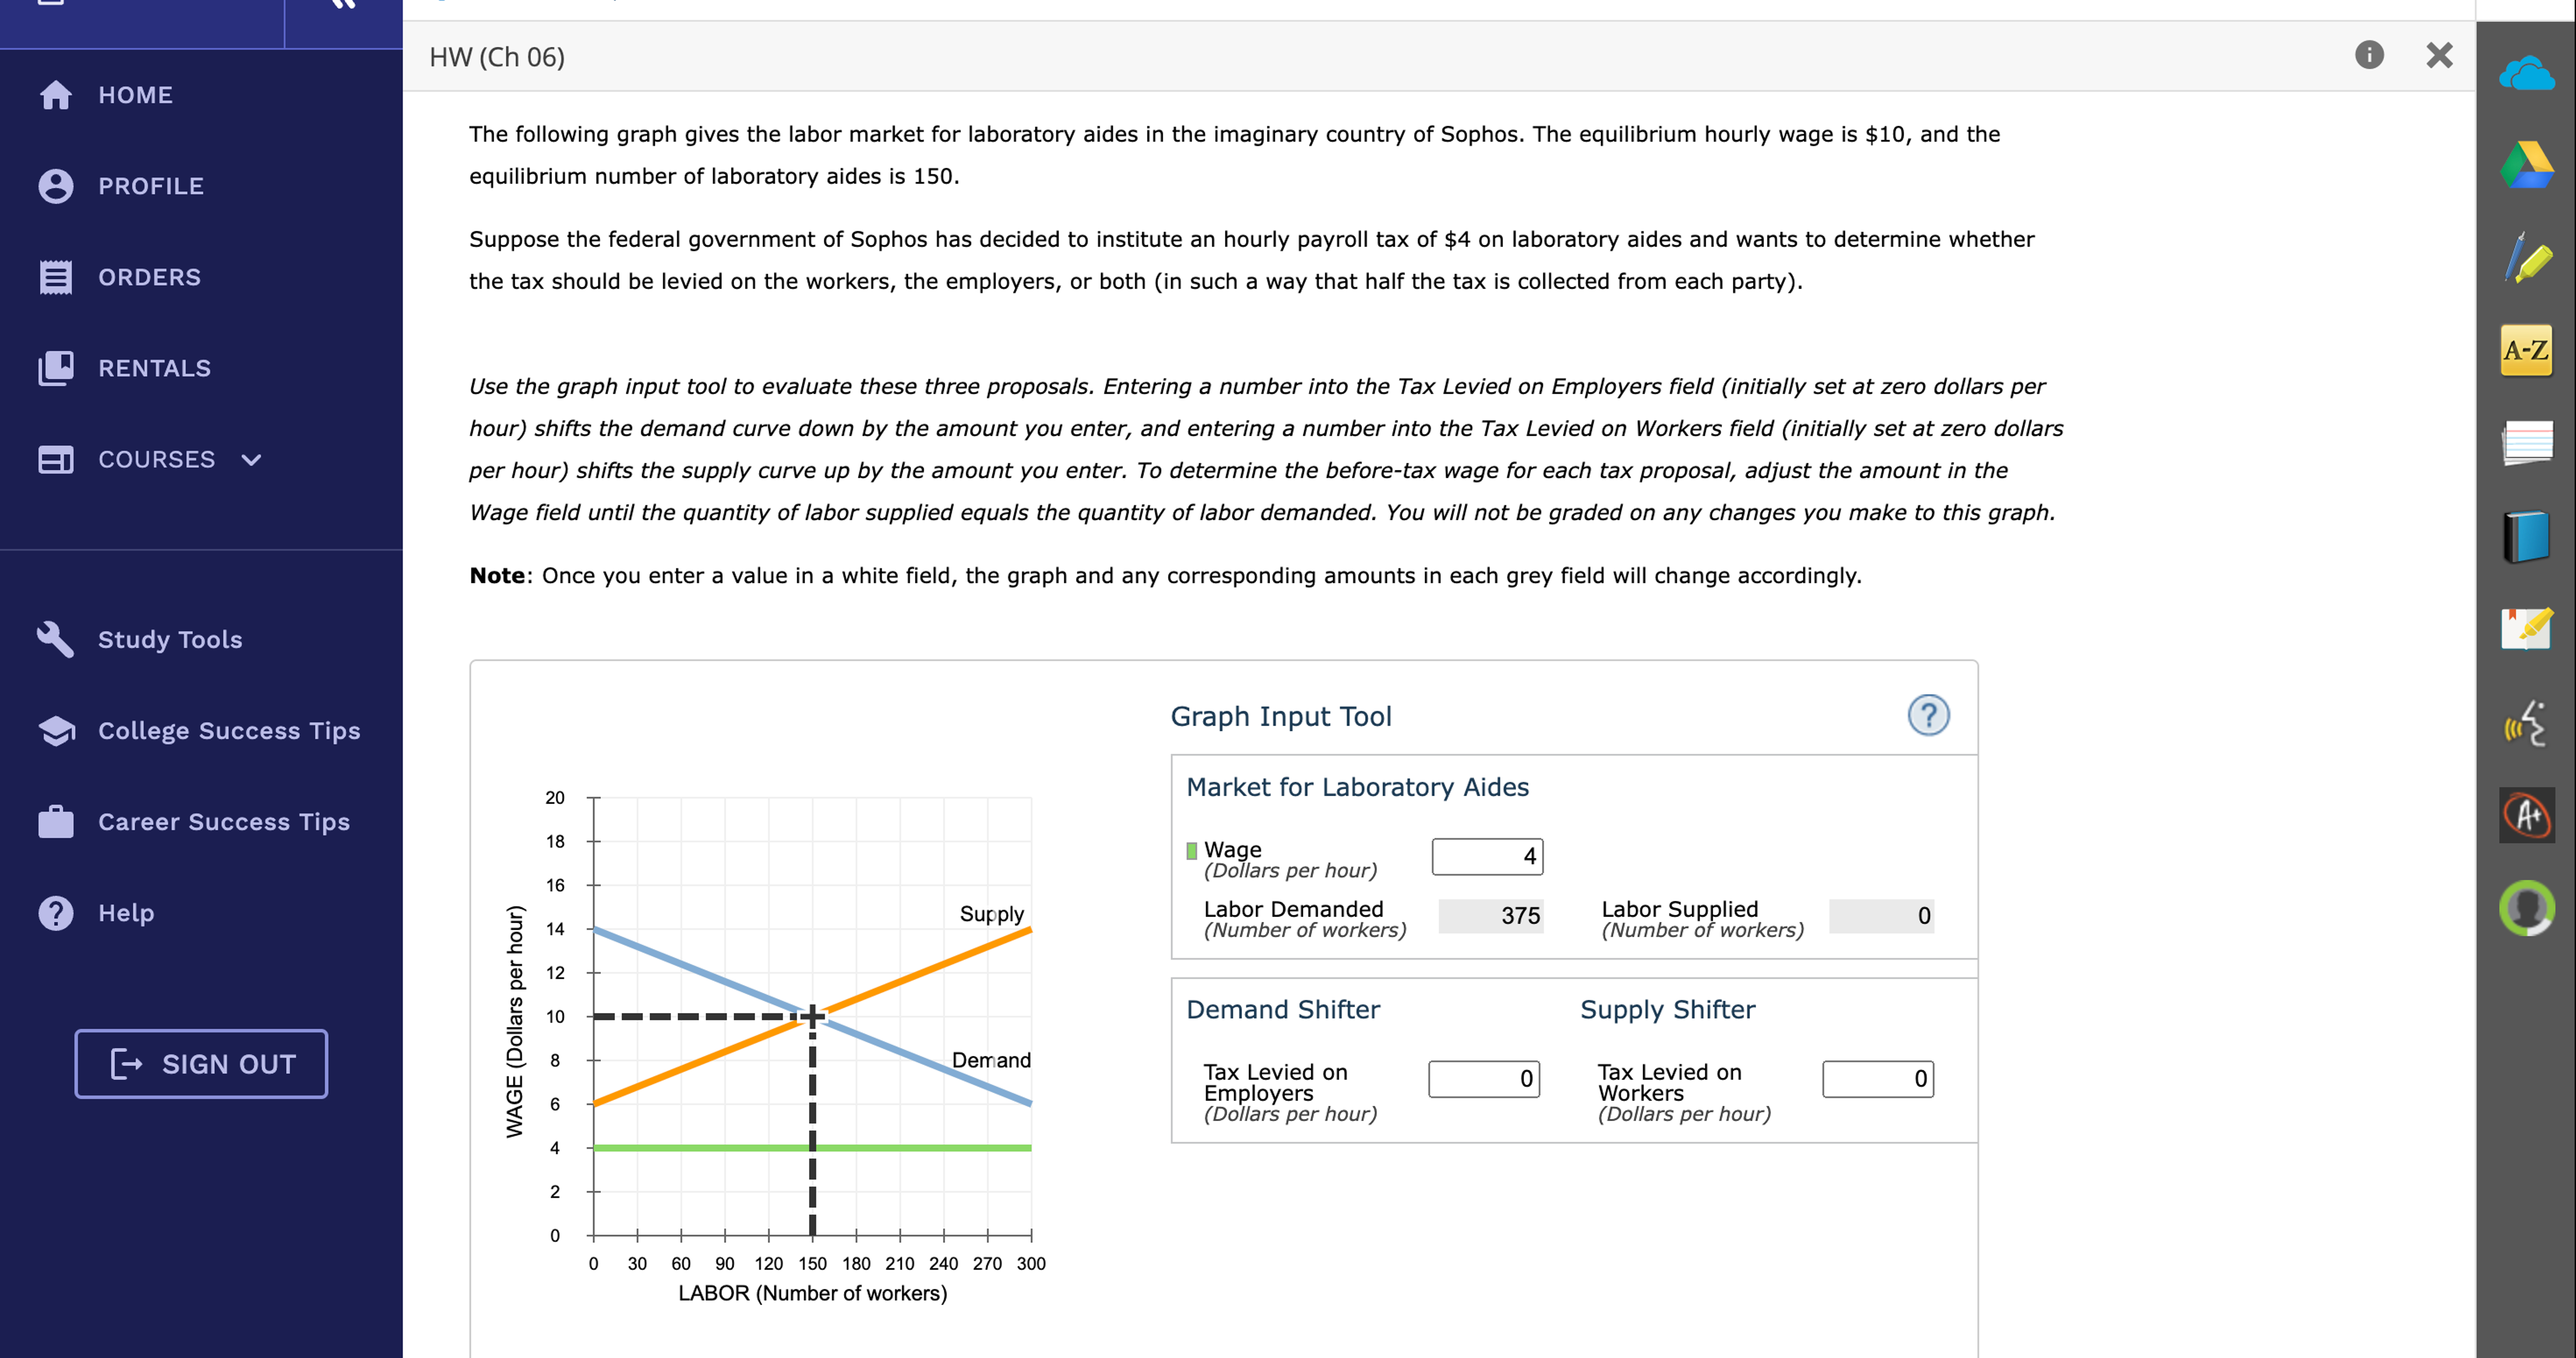Click the Tax Levied on Workers field

tap(1878, 1079)
